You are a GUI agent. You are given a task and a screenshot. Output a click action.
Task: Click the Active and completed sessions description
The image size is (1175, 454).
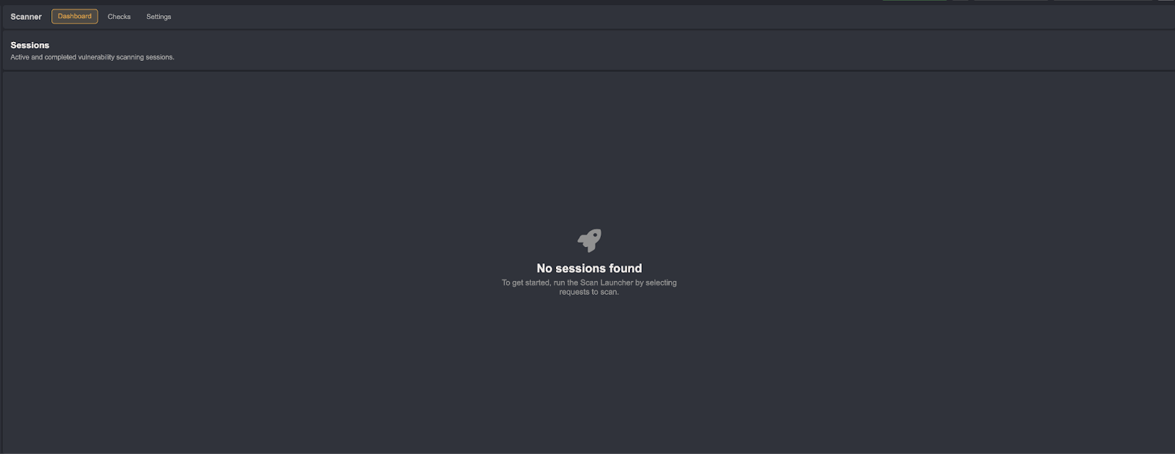click(93, 57)
